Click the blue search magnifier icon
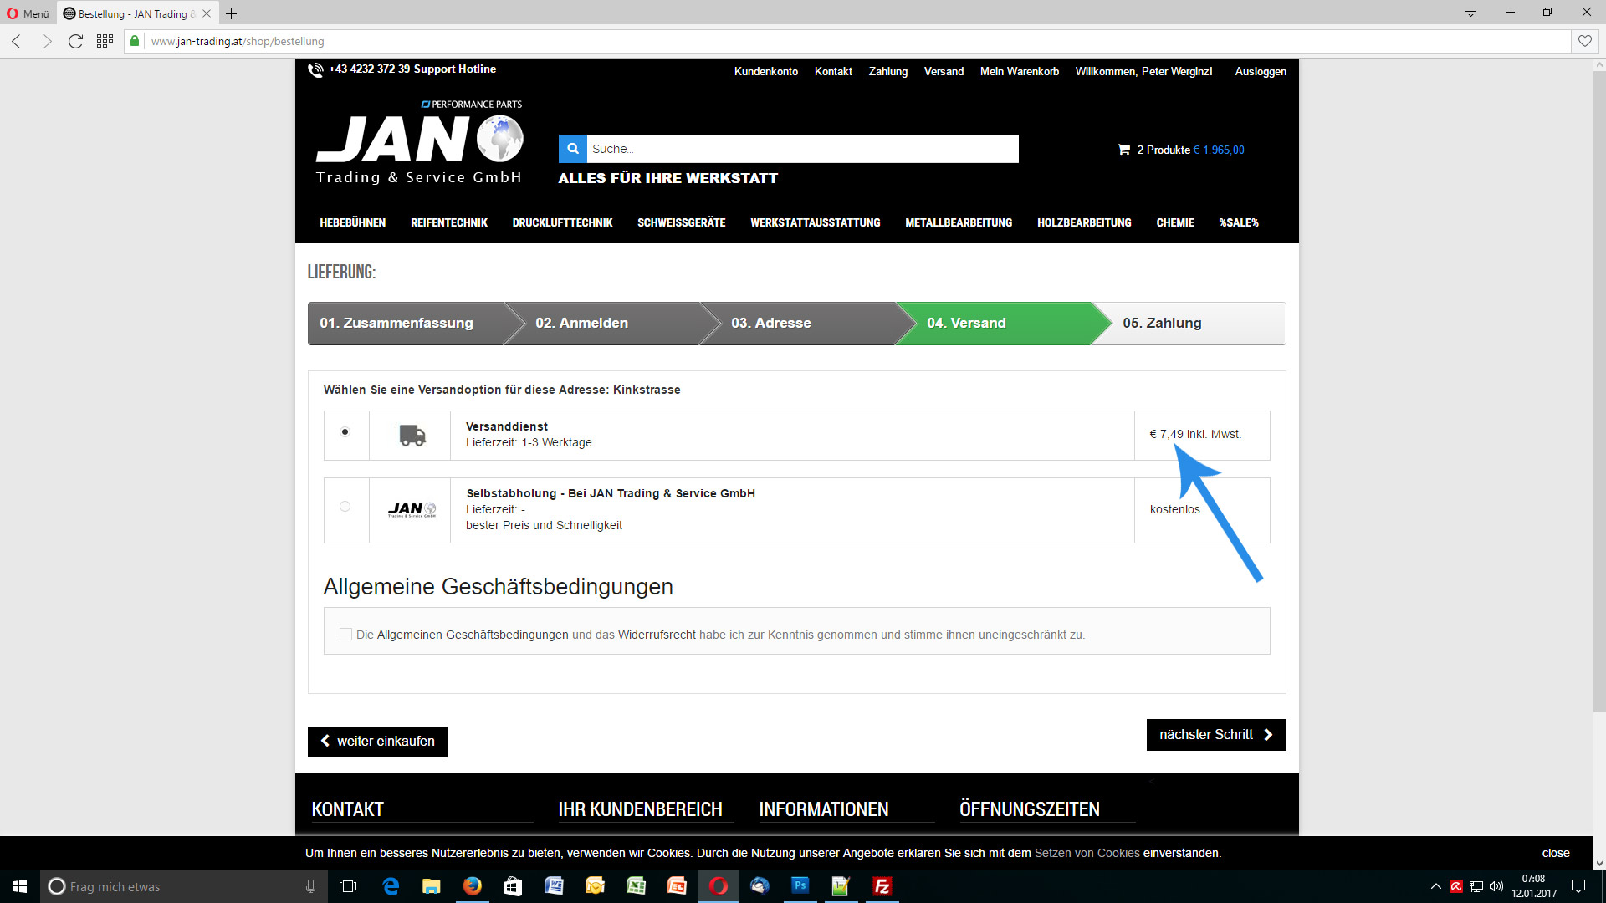 [x=573, y=149]
